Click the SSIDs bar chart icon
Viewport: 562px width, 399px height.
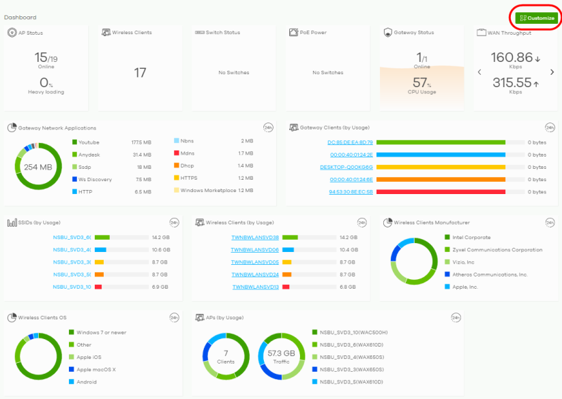pos(12,223)
